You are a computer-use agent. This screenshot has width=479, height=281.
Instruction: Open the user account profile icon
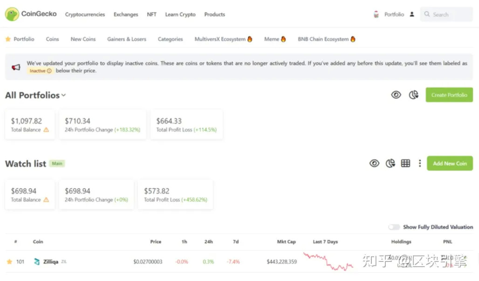click(412, 14)
